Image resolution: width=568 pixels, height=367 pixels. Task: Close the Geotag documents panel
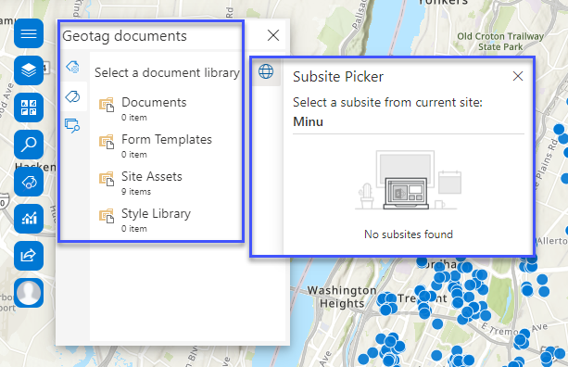coord(273,35)
